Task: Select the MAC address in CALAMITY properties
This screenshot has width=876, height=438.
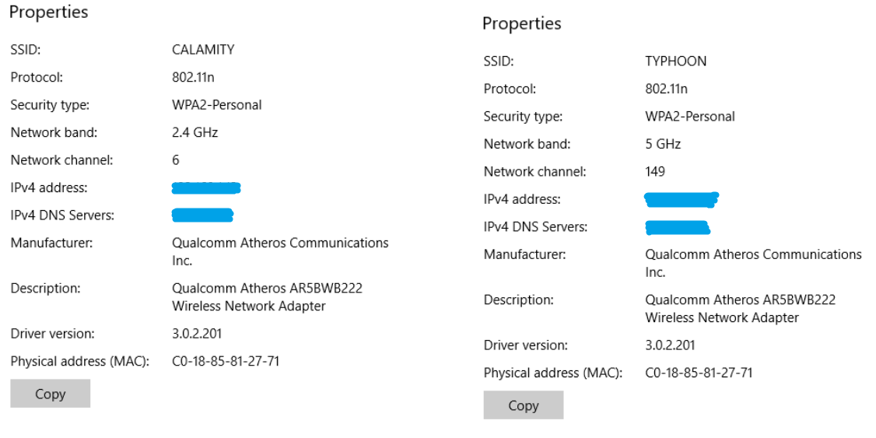Action: (x=226, y=361)
